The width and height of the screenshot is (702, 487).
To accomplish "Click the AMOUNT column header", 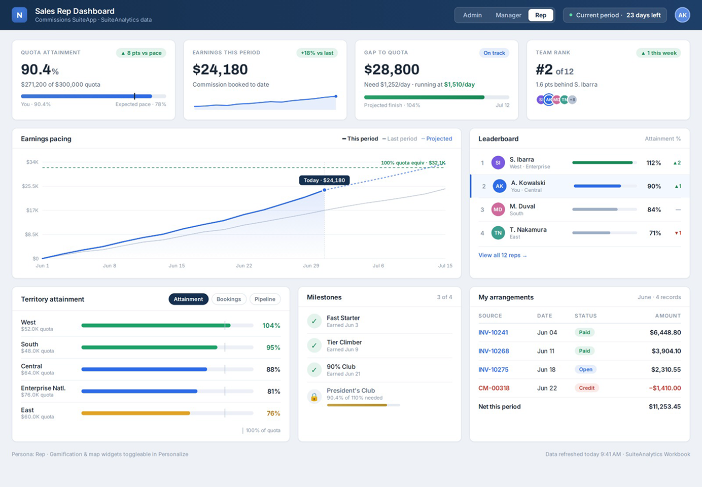I will [x=668, y=316].
